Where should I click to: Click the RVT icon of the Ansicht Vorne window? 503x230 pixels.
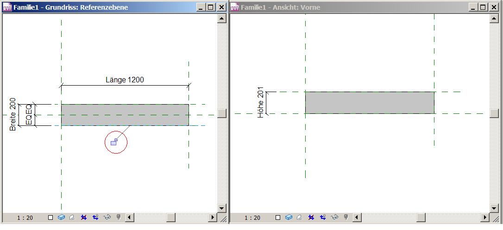235,7
